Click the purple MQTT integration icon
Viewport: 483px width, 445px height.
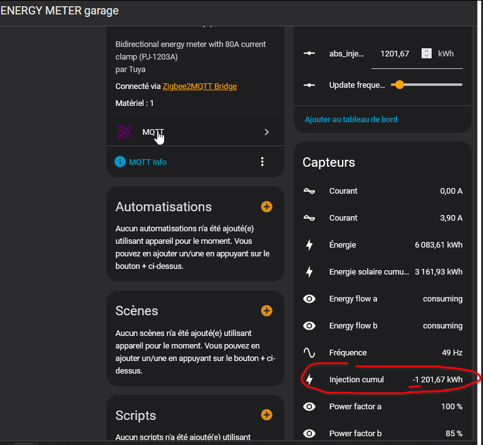click(125, 132)
